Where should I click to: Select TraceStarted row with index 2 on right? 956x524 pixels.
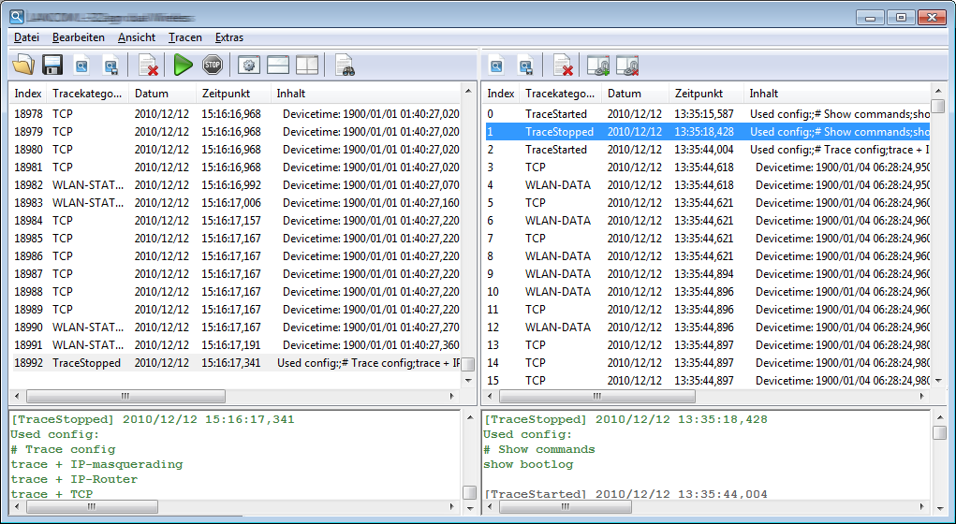556,150
